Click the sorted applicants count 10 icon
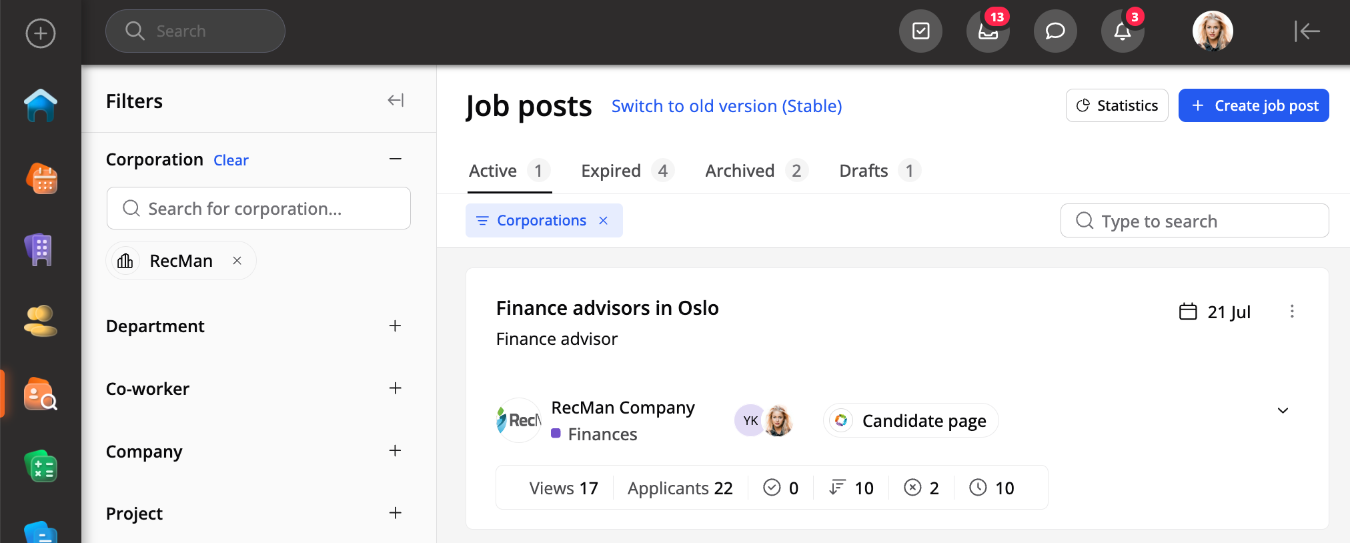 click(x=837, y=488)
